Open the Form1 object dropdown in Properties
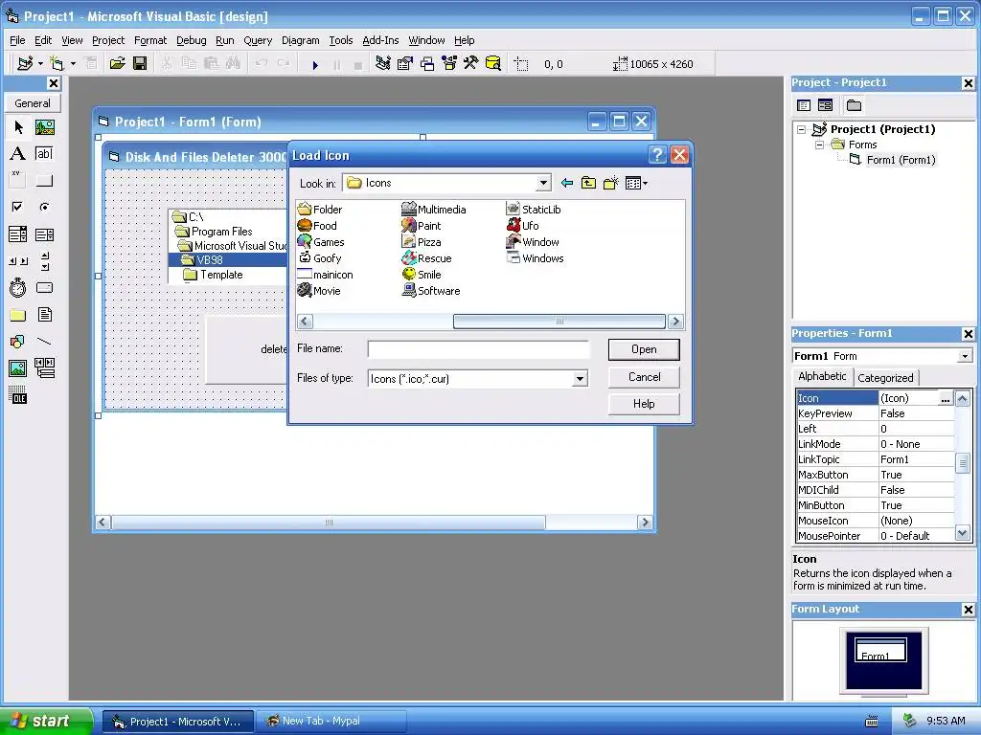 [x=965, y=356]
